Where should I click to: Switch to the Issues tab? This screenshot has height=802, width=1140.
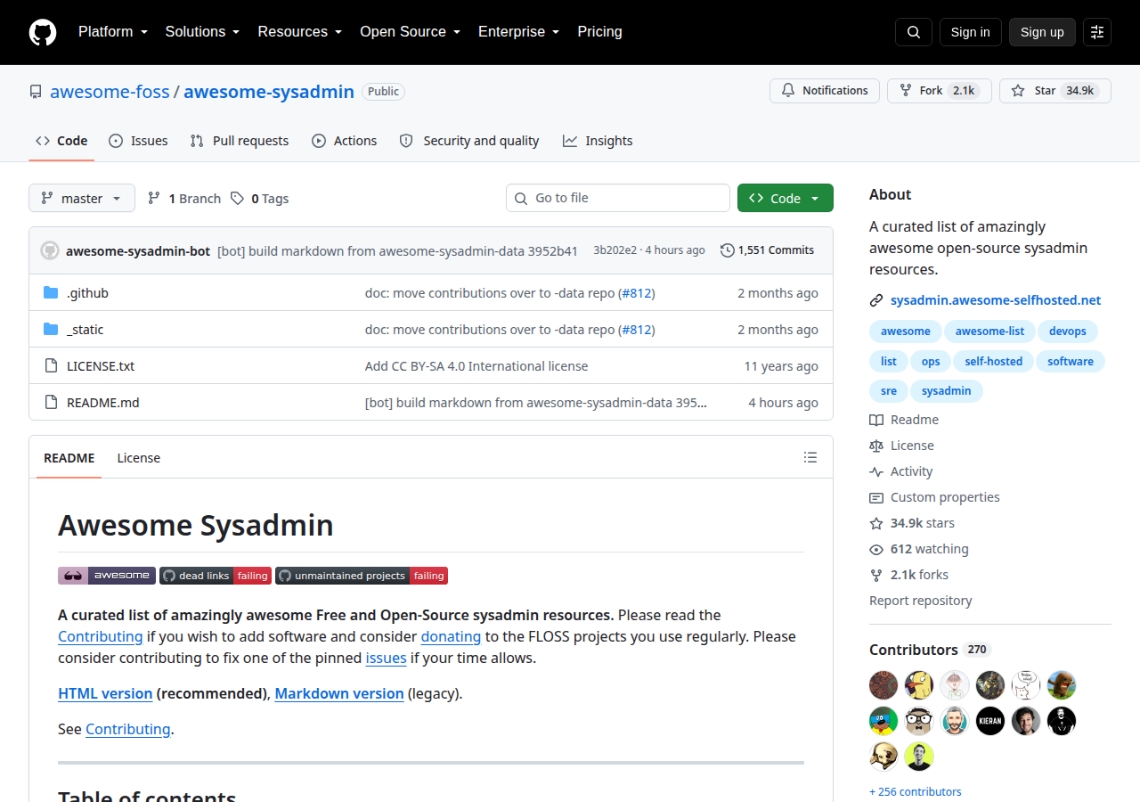[138, 141]
